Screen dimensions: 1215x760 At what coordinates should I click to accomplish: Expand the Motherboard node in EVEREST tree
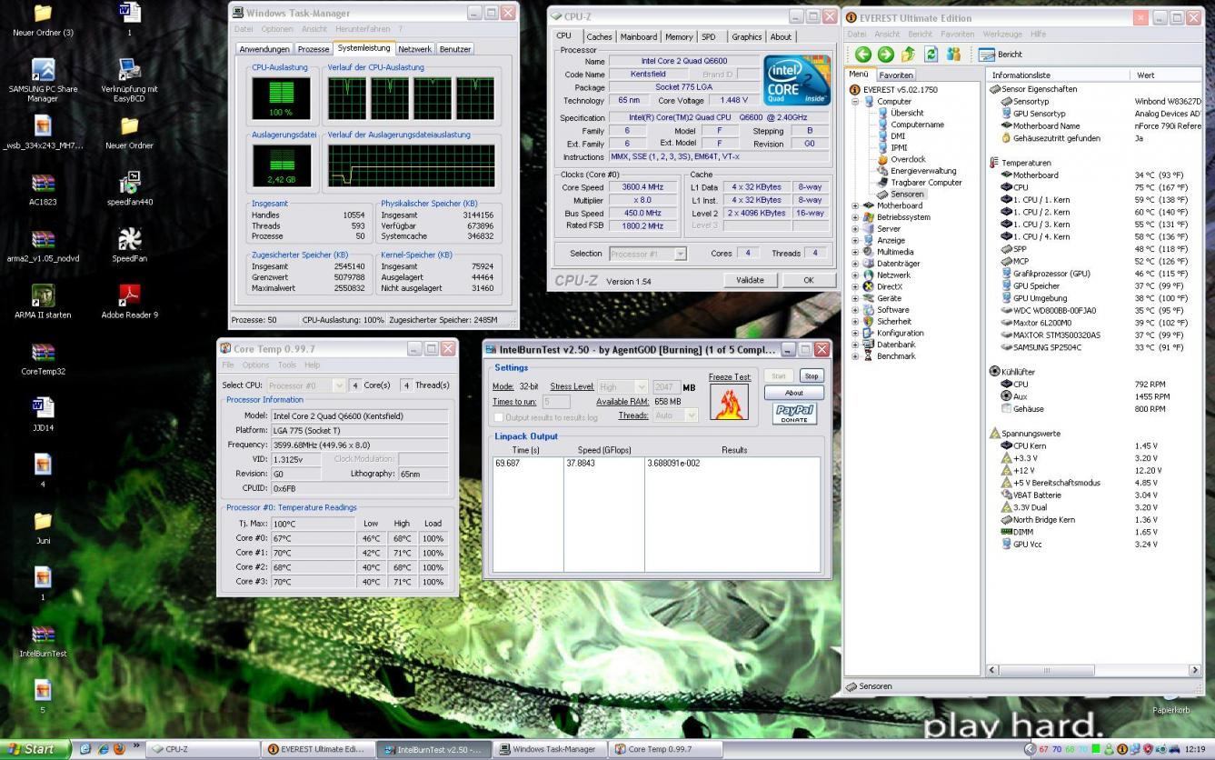point(855,205)
